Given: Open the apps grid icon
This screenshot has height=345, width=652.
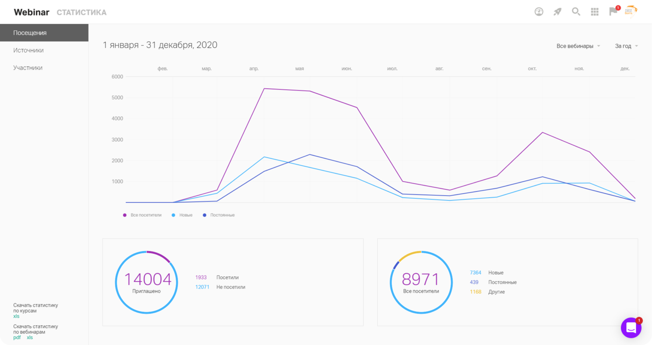Looking at the screenshot, I should tap(595, 12).
